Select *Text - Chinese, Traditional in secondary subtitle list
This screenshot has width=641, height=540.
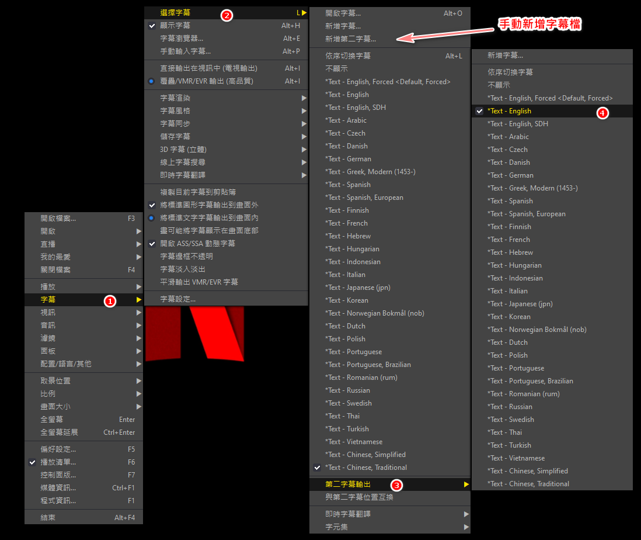coord(528,484)
